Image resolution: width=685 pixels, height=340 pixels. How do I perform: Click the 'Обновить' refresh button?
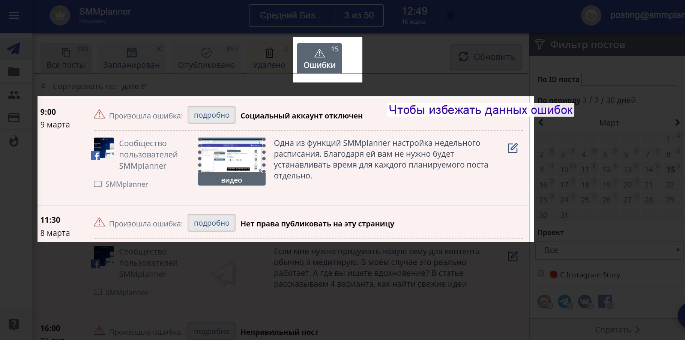click(x=486, y=57)
